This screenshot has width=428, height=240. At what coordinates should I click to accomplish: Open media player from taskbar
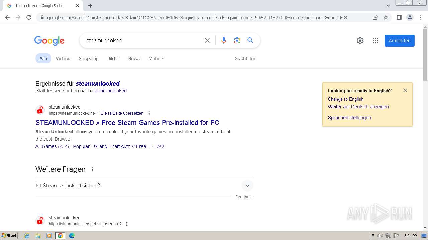pos(49,236)
